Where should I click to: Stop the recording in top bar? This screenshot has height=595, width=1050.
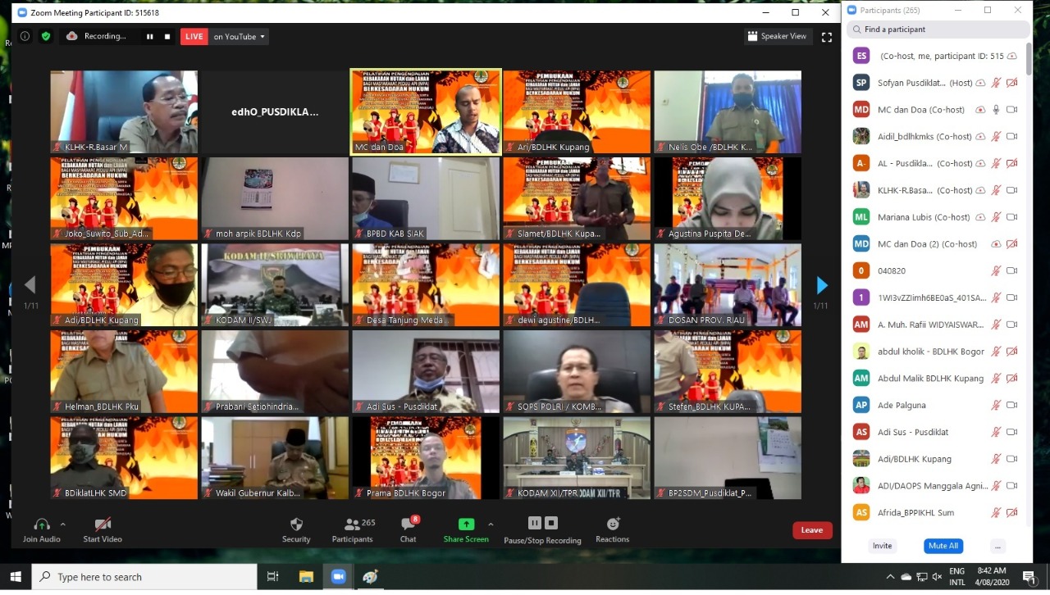167,36
